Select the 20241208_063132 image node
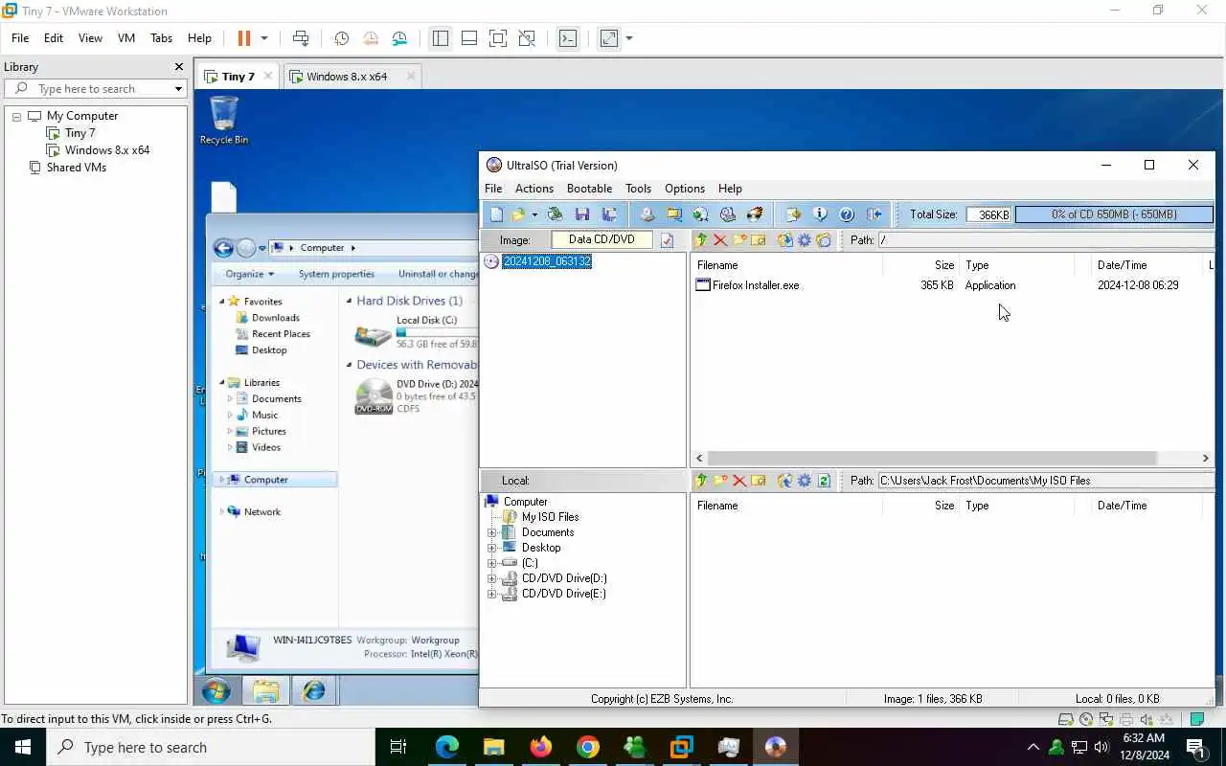The height and width of the screenshot is (766, 1226). pyautogui.click(x=547, y=261)
